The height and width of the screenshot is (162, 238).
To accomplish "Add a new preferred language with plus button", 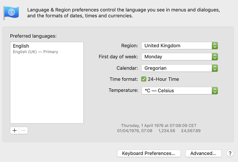I will point(15,131).
